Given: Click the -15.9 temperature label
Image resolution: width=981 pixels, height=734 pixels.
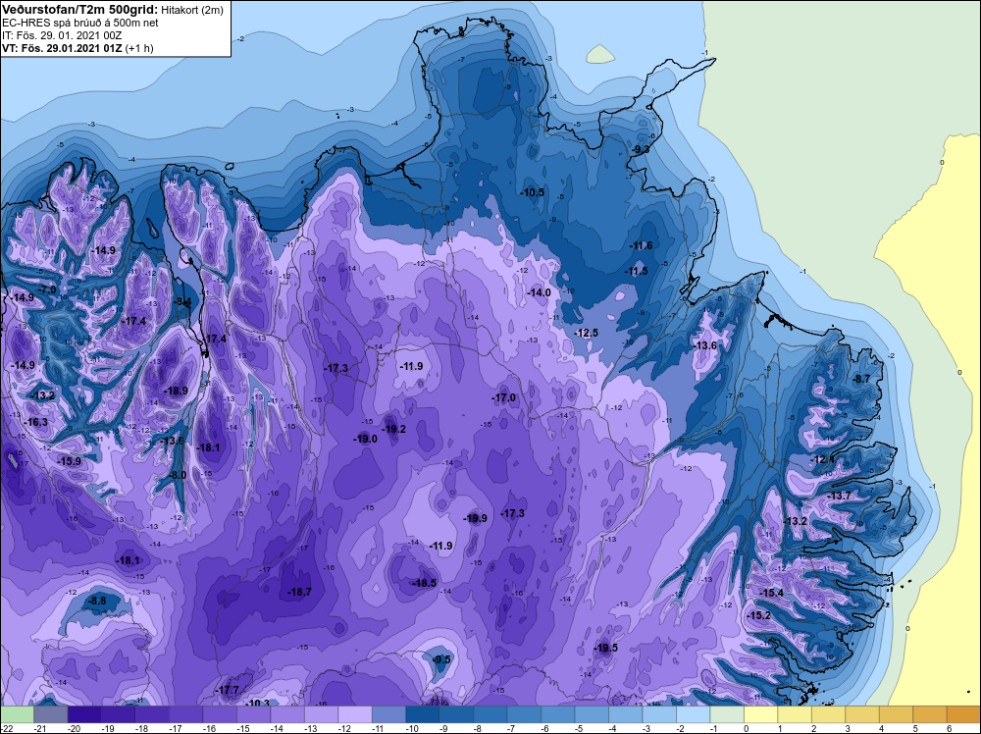Looking at the screenshot, I should [69, 461].
